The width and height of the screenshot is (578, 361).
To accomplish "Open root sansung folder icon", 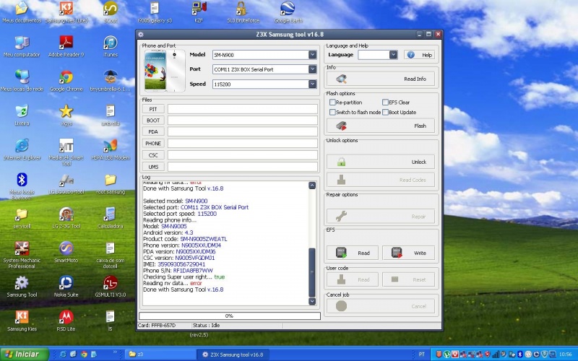I will (111, 184).
